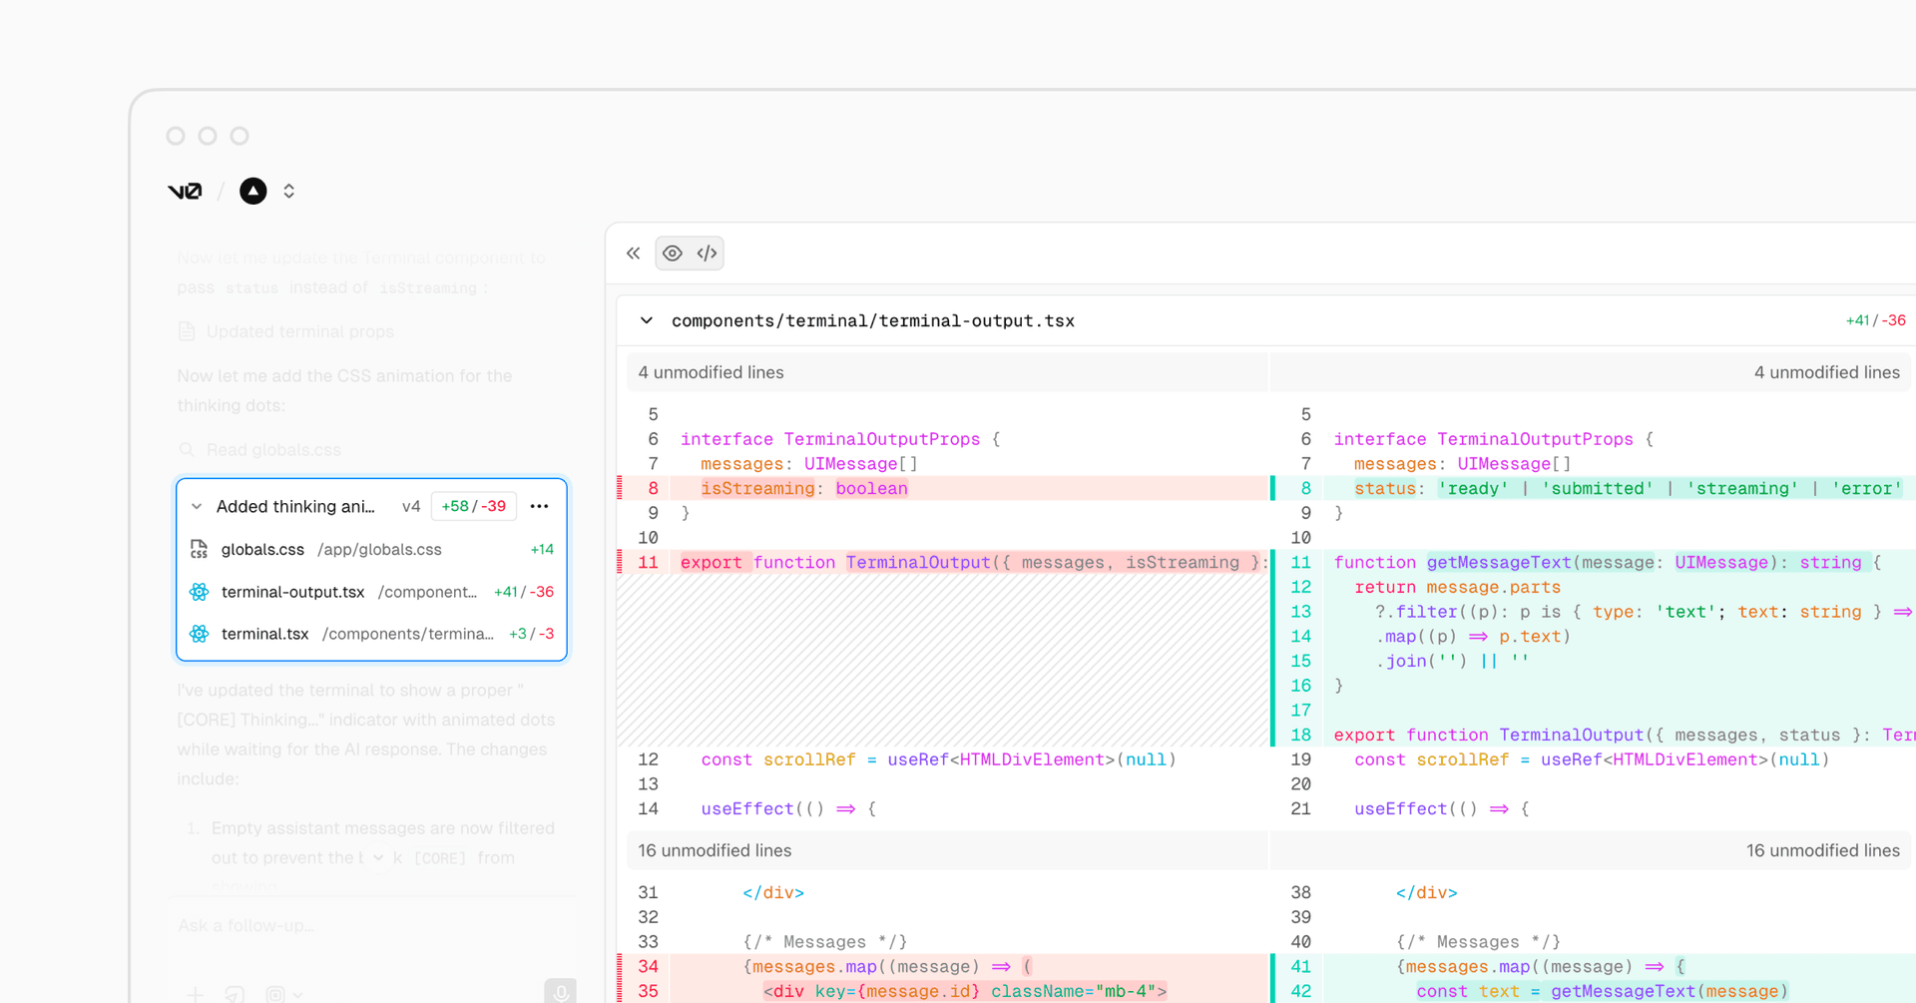Open 'Updated terminal props' file step
The width and height of the screenshot is (1916, 1003).
coord(299,331)
